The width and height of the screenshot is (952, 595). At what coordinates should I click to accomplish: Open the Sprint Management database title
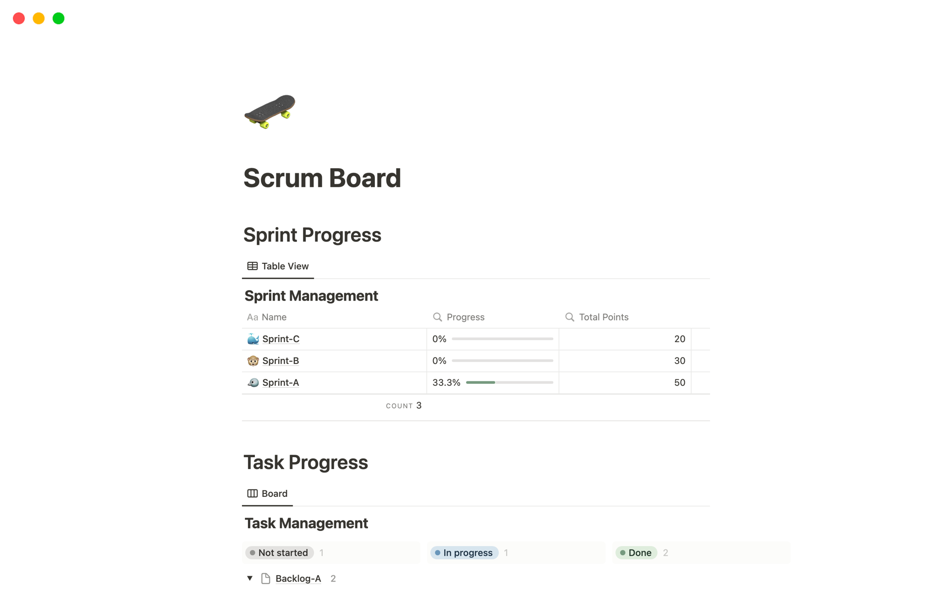[x=311, y=296]
